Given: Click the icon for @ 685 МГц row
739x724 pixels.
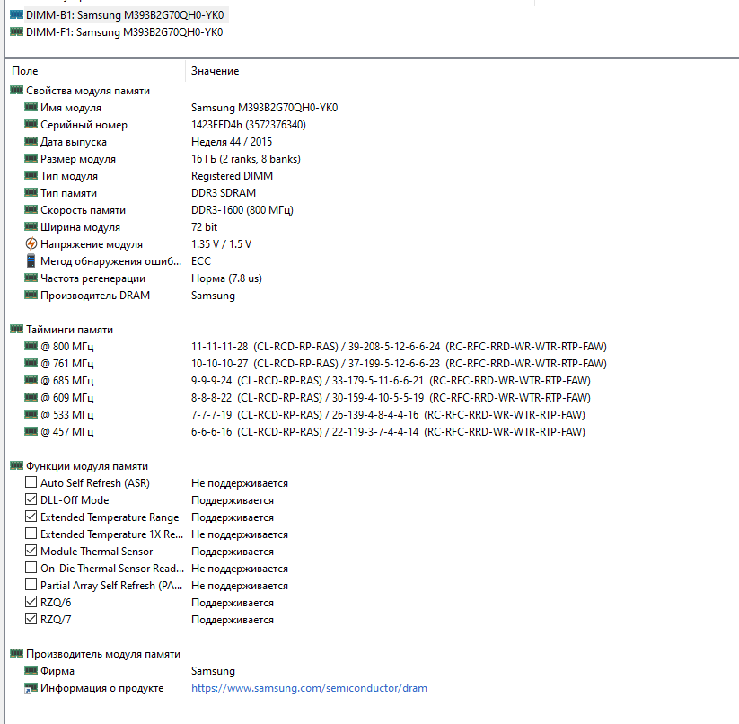Looking at the screenshot, I should [x=31, y=380].
